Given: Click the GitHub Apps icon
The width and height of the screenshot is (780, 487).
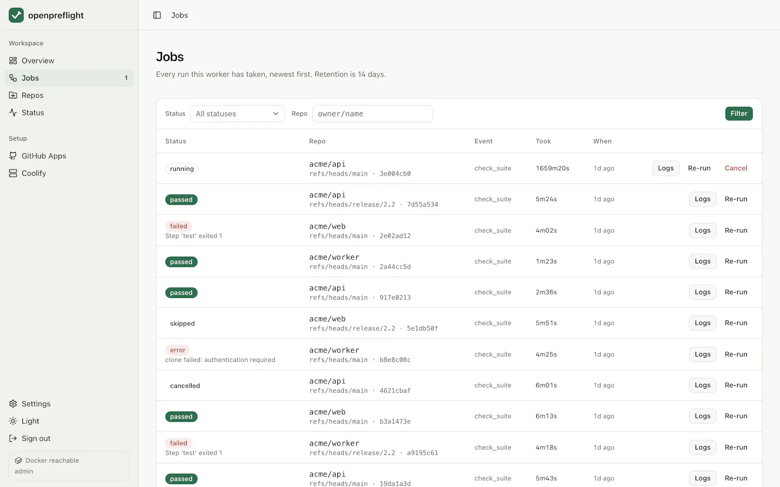Looking at the screenshot, I should pyautogui.click(x=13, y=156).
